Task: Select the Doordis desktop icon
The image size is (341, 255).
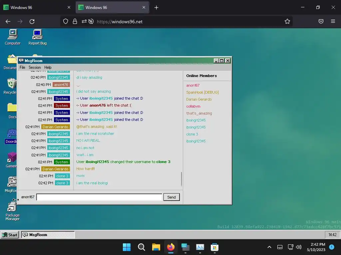Action: [x=11, y=135]
